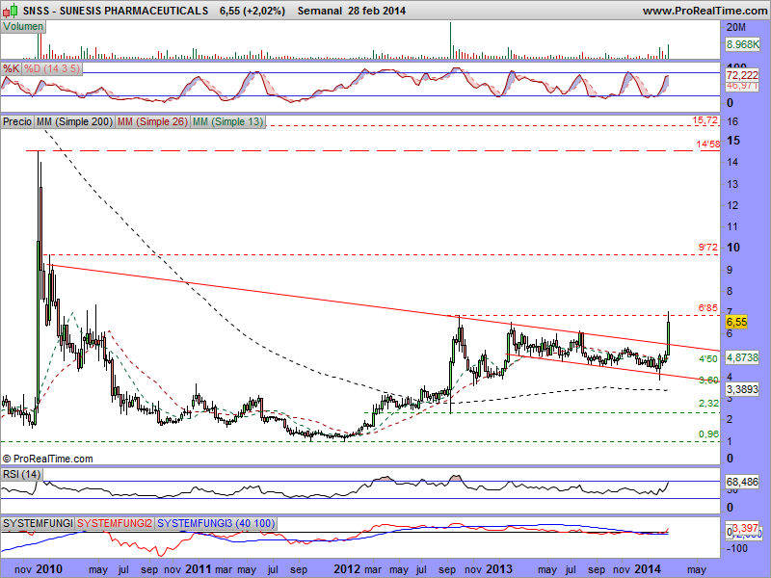Select the %D (14 3 5) label
The height and width of the screenshot is (578, 771).
[x=52, y=68]
